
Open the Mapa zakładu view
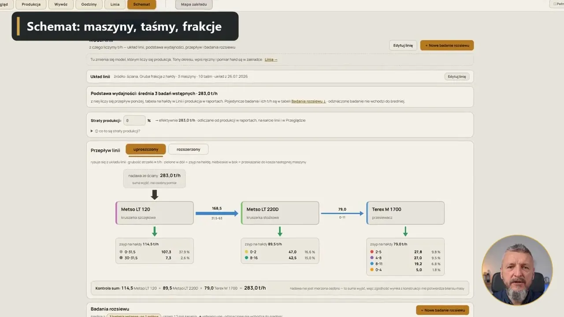click(x=194, y=4)
